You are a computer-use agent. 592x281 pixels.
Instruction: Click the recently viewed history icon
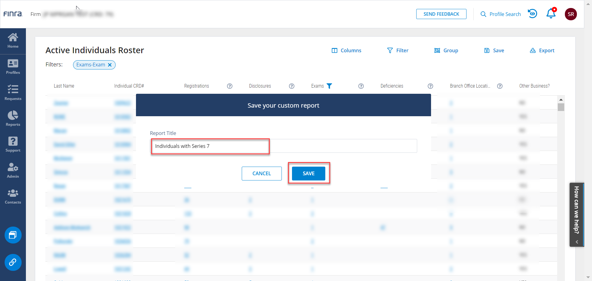pos(532,14)
